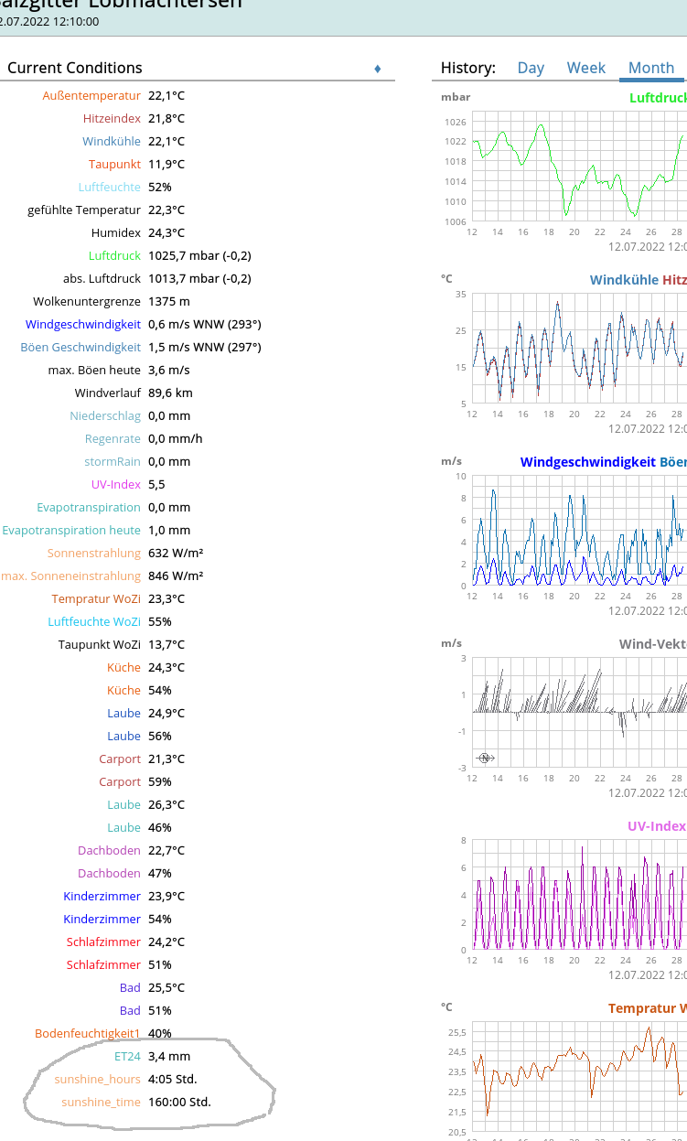Click the Luftdruck label in conditions list
Screen dimensions: 687x1141
click(115, 255)
